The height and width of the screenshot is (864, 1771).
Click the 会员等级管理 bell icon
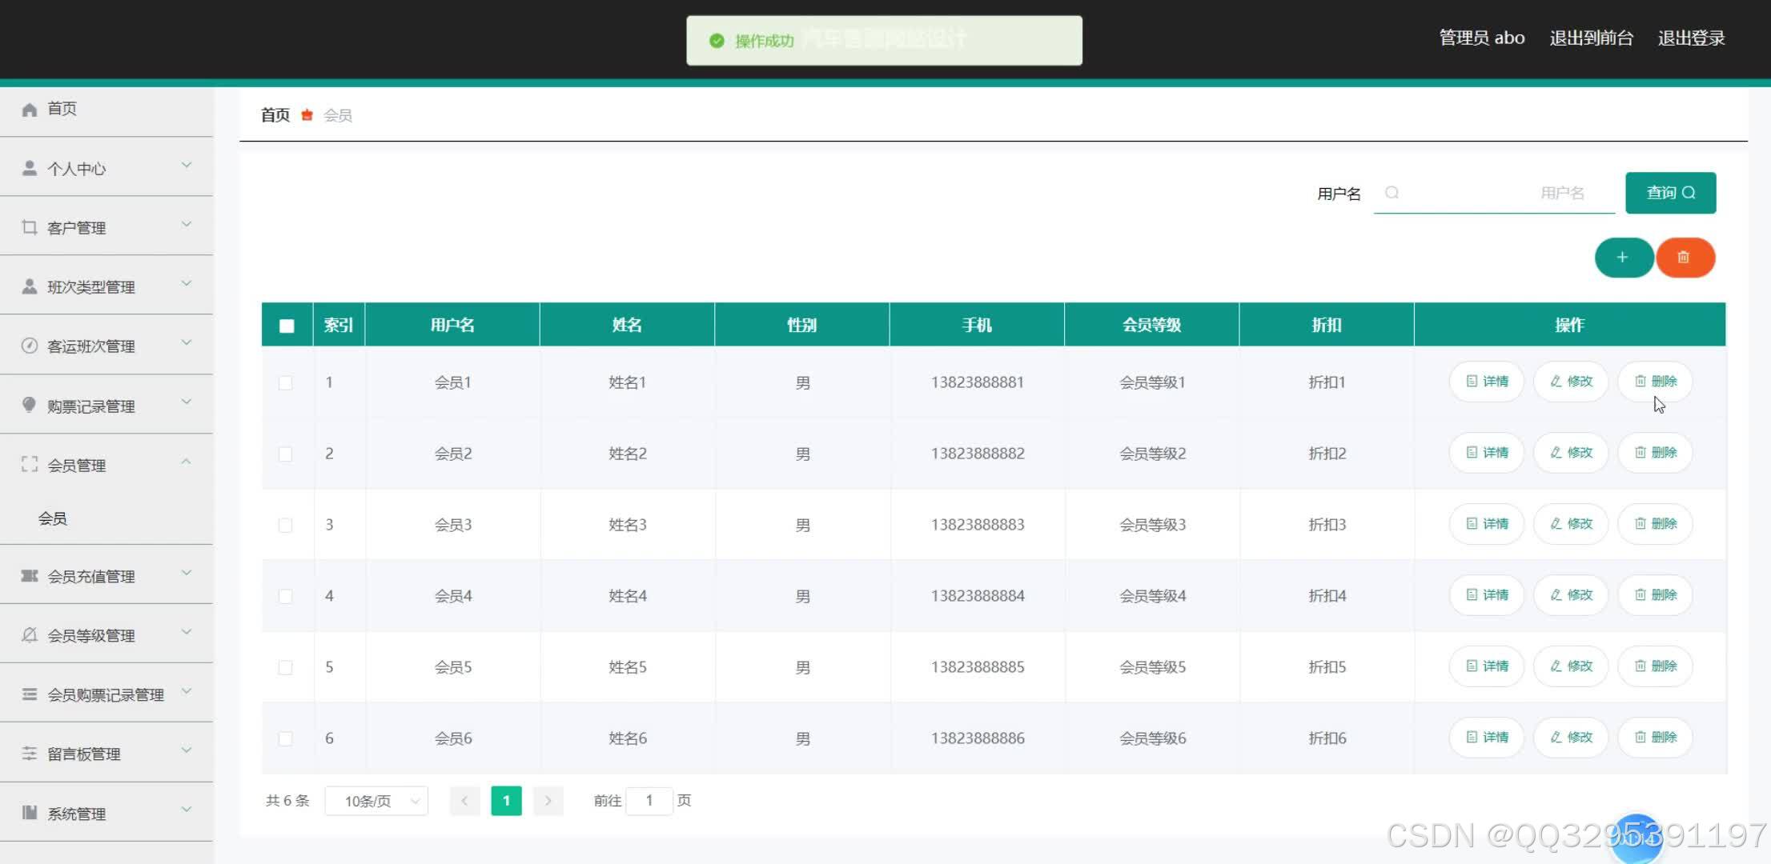click(x=30, y=635)
